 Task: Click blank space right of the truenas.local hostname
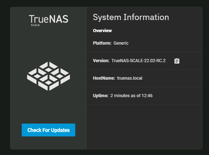coord(172,78)
